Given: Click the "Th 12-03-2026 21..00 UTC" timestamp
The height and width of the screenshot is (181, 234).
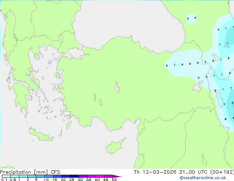Looking at the screenshot, I should pyautogui.click(x=171, y=172).
